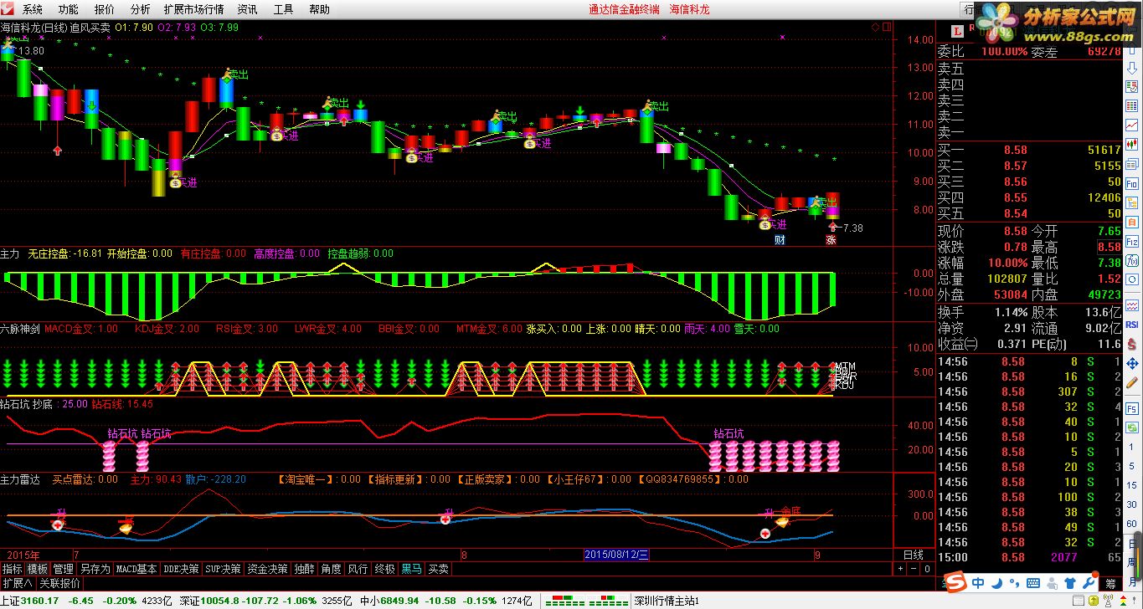Open the 关联报价 tab
The height and width of the screenshot is (609, 1143).
pyautogui.click(x=60, y=583)
